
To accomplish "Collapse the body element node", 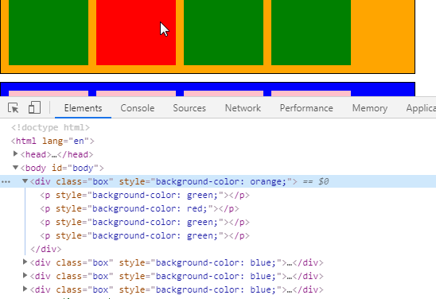I will [16, 168].
